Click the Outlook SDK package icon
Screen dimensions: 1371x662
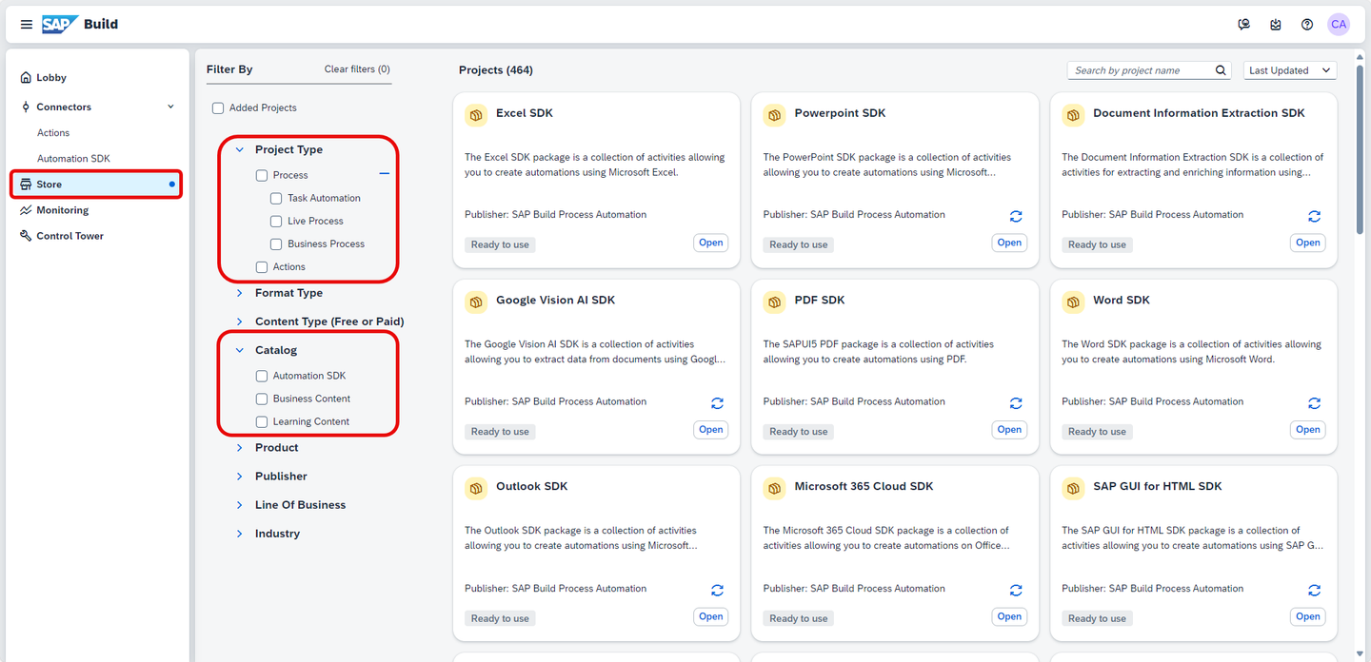[x=476, y=489]
